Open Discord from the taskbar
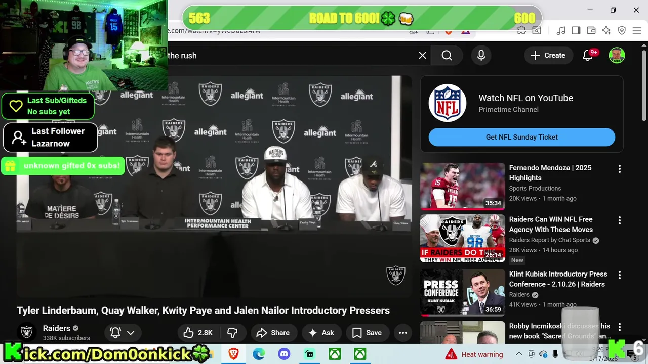This screenshot has height=364, width=648. (x=284, y=354)
